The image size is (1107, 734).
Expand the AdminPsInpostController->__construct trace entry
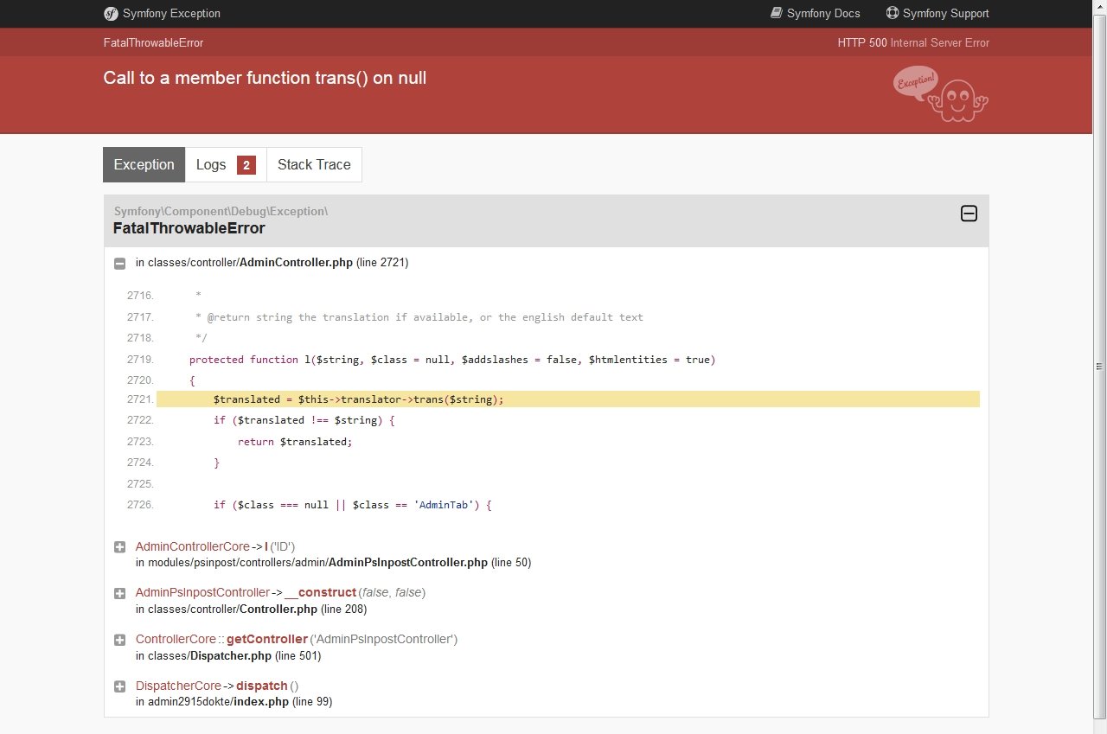(x=119, y=593)
